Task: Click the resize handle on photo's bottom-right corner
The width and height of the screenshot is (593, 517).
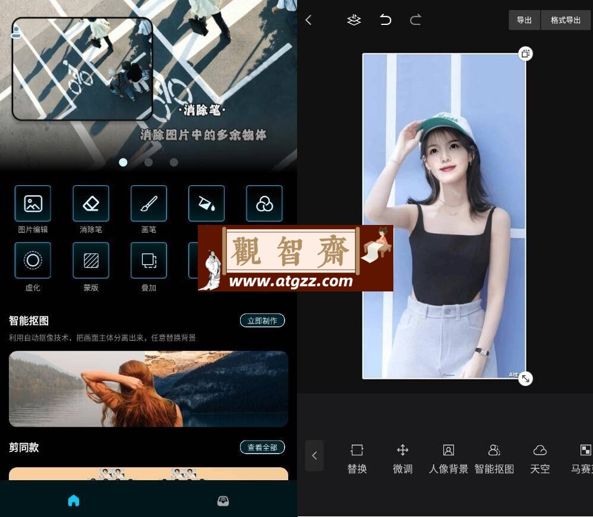Action: [525, 378]
